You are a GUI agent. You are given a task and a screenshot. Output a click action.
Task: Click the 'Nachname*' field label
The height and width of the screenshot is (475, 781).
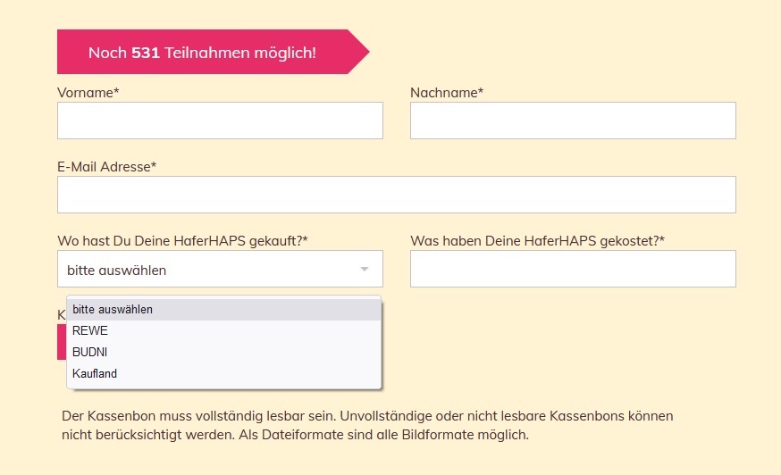point(447,93)
